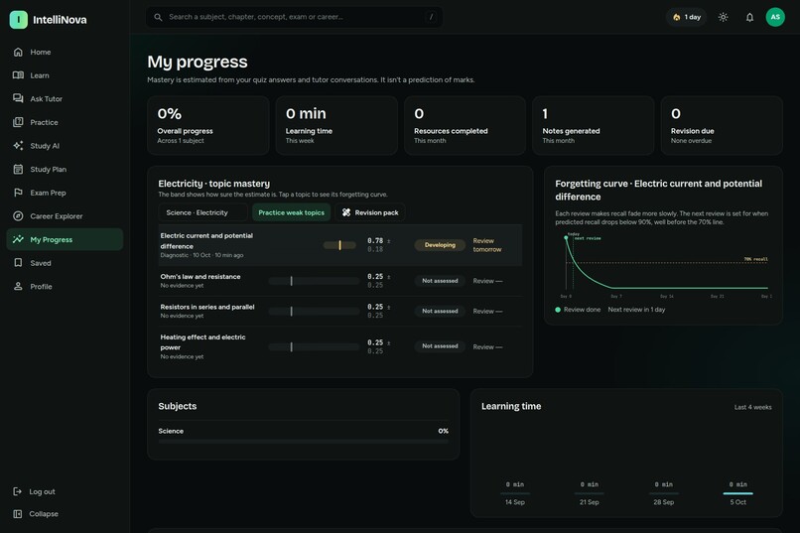This screenshot has width=800, height=533.
Task: Click the forgetting curve chart
Action: click(664, 265)
